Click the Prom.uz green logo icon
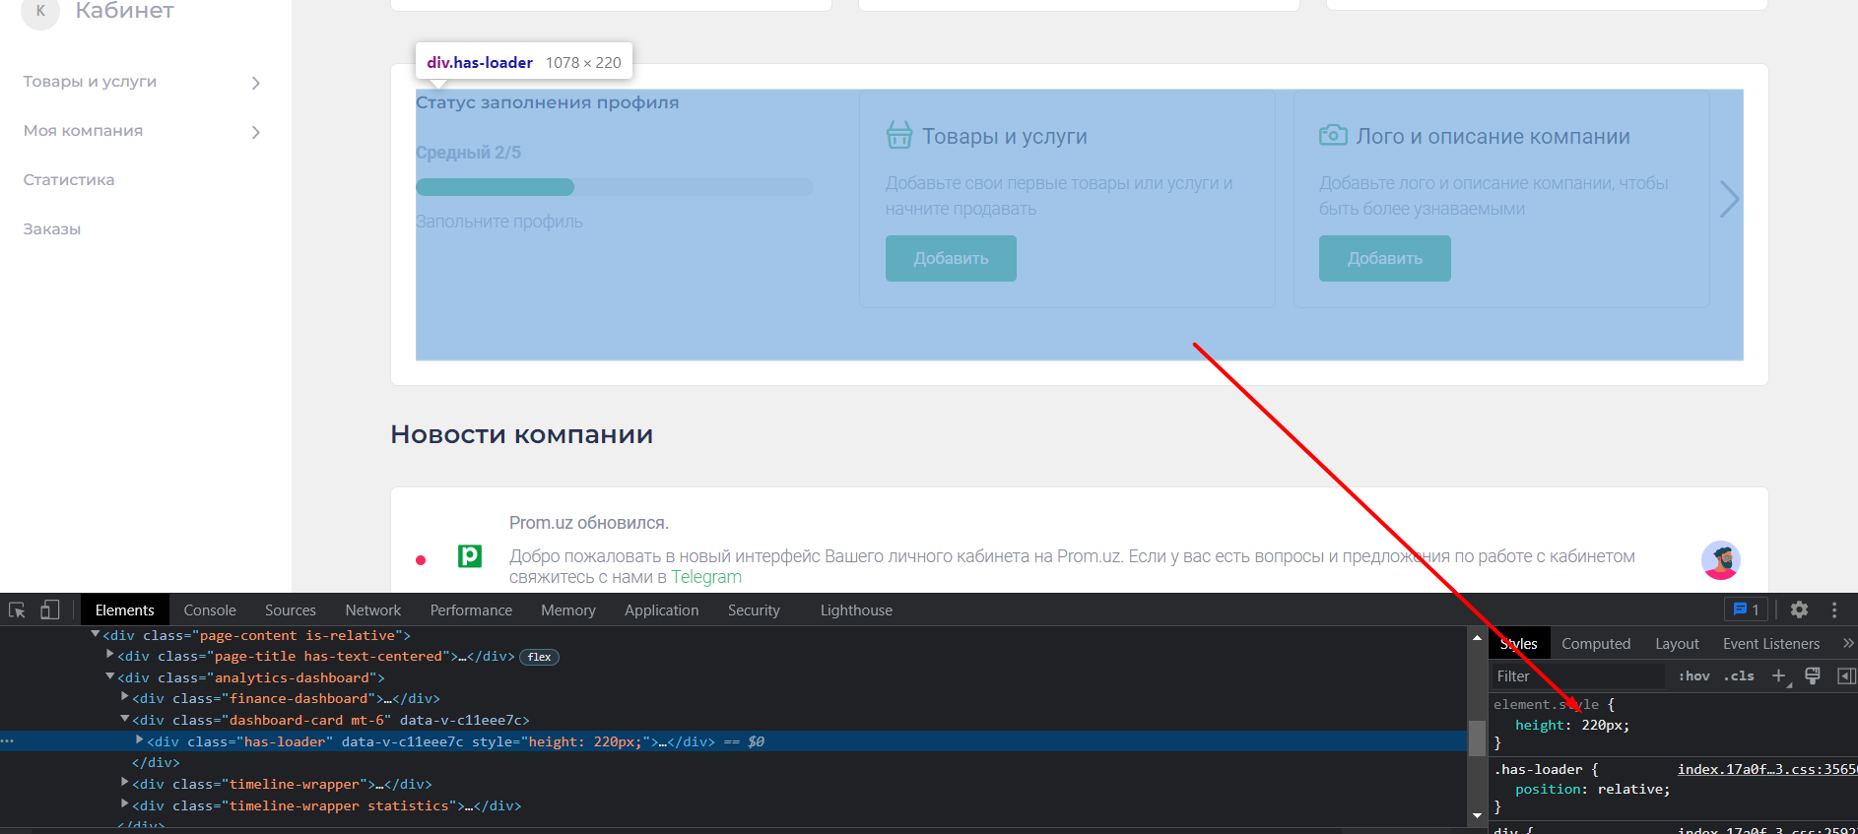1858x834 pixels. point(470,556)
